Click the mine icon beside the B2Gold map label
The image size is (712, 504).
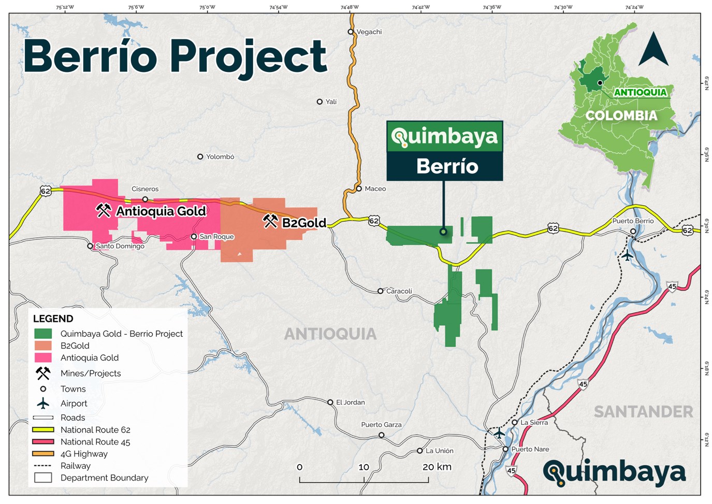coord(270,221)
